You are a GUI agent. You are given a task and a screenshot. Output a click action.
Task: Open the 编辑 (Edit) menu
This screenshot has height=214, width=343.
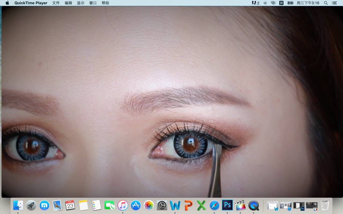coord(68,3)
